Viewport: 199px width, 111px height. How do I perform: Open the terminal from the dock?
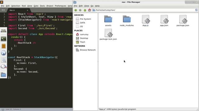coord(3,39)
